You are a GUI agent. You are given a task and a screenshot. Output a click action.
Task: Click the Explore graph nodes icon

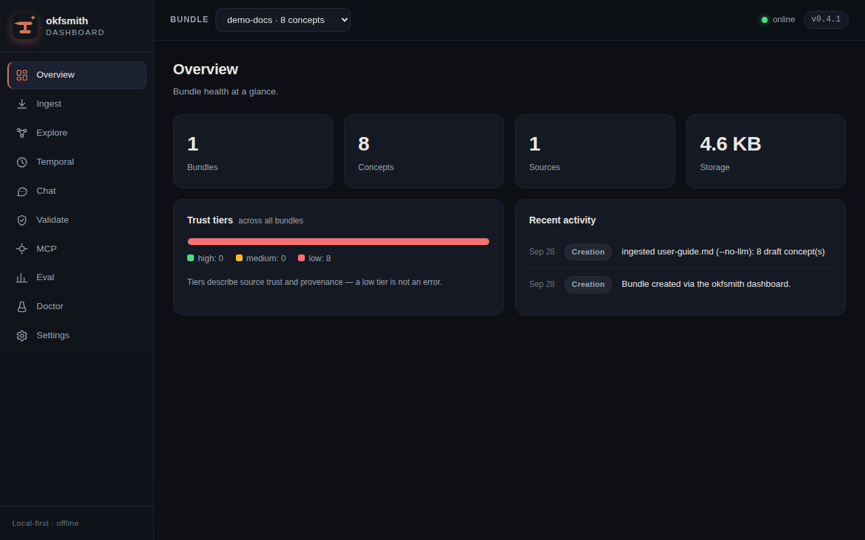(22, 133)
